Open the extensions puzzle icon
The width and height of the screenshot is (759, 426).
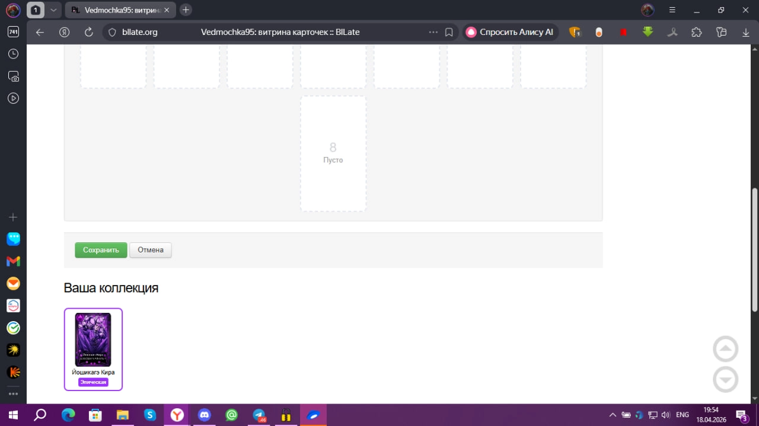pyautogui.click(x=697, y=32)
